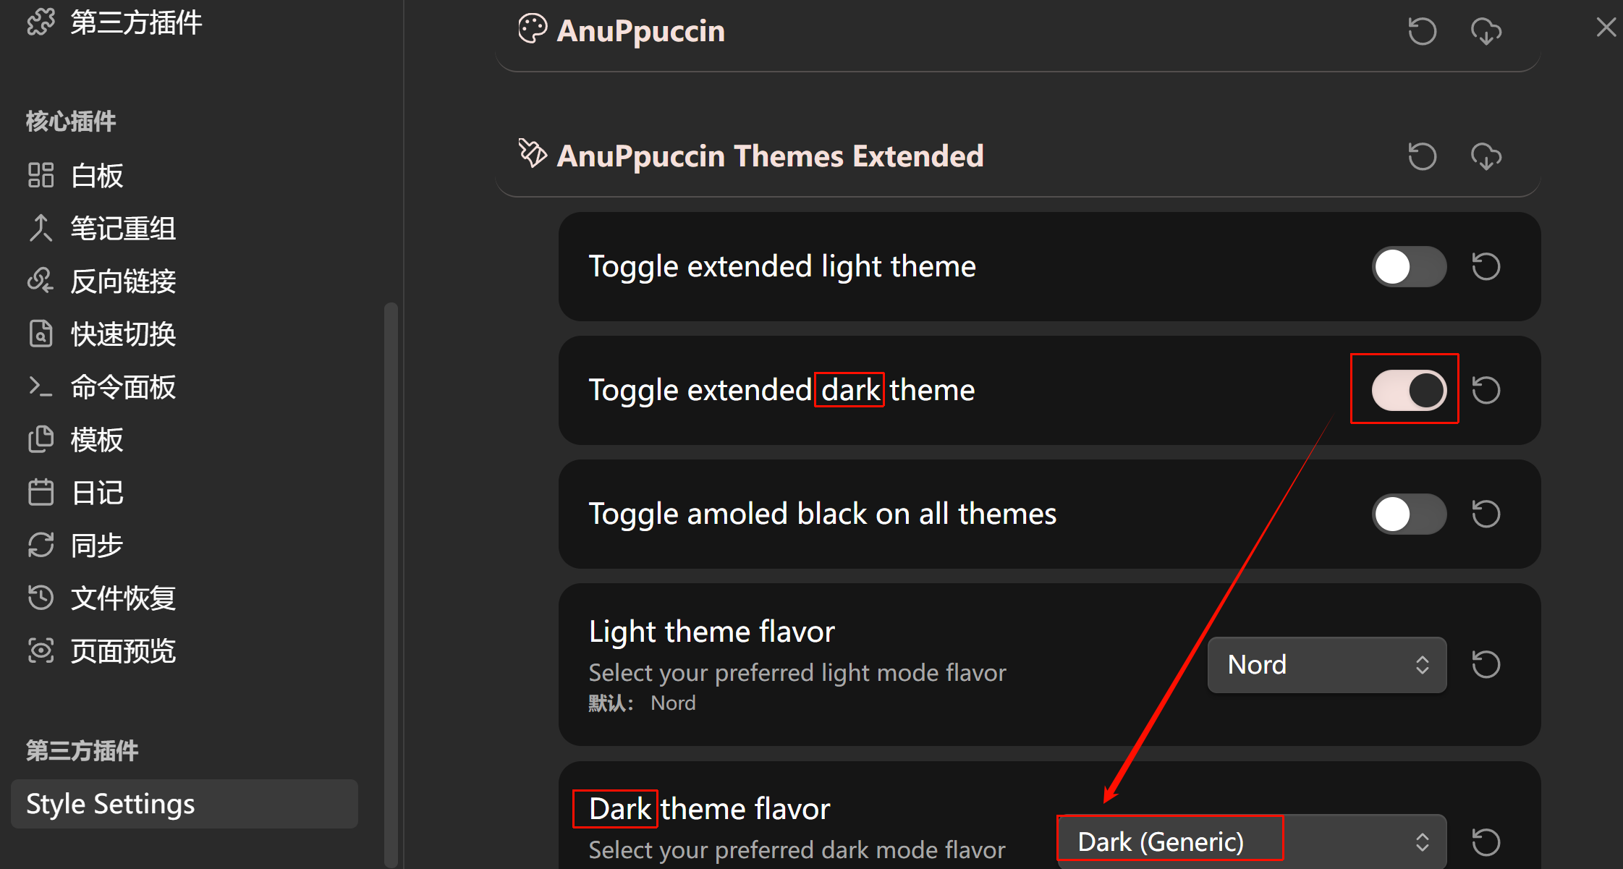Reset AnuPpuccin Themes Extended section

(x=1422, y=156)
